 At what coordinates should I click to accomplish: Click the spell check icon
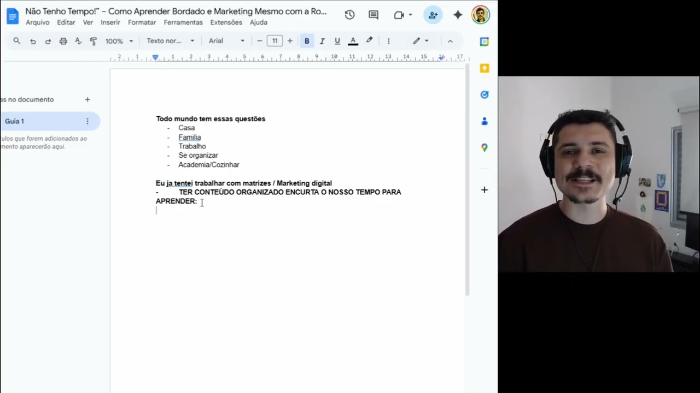78,41
